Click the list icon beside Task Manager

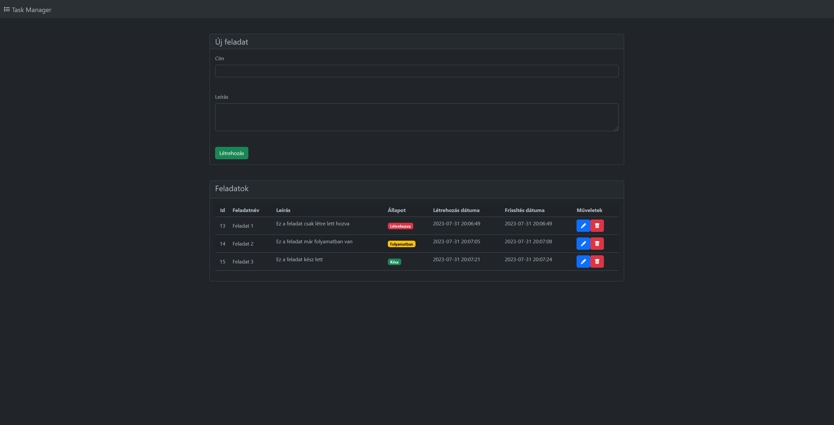coord(7,9)
